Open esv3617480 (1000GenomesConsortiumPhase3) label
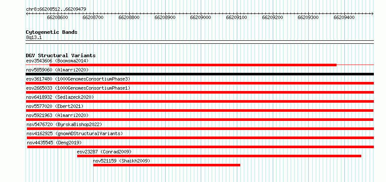This screenshot has height=182, width=386. pyautogui.click(x=78, y=79)
